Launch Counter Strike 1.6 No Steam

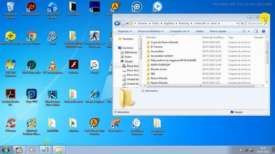[x=95, y=39]
